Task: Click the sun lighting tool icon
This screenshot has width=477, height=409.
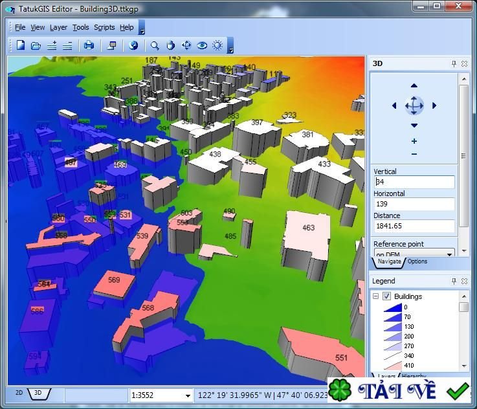Action: 217,45
